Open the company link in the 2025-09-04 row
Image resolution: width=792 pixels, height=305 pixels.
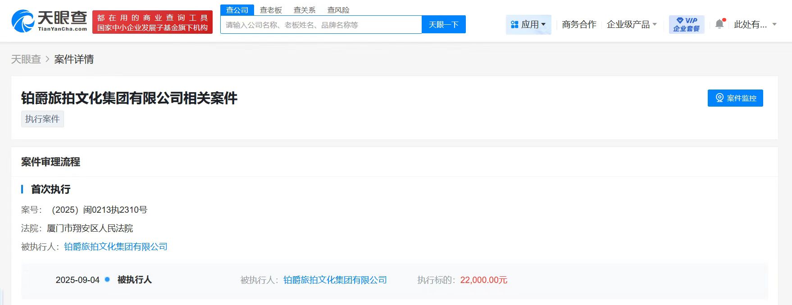click(x=335, y=280)
